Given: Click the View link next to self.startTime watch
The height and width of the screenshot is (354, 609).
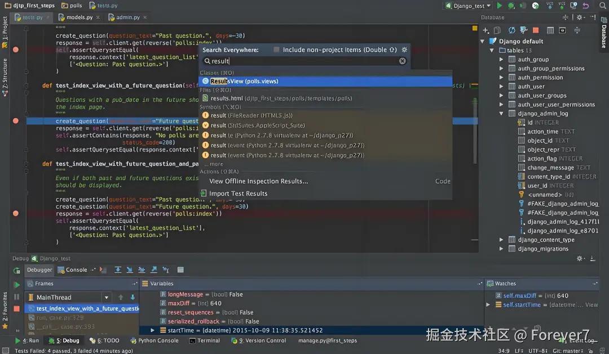Looking at the screenshot, I should (x=592, y=305).
